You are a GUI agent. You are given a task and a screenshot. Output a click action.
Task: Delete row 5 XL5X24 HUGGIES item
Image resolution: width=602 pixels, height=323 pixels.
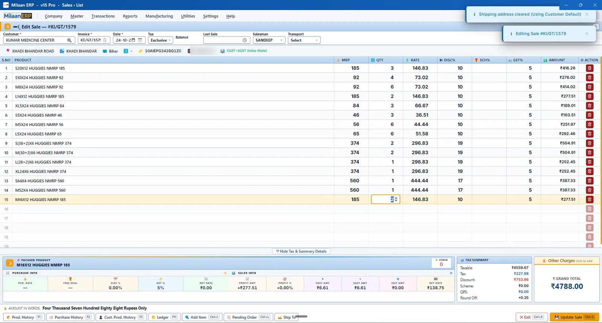[590, 106]
